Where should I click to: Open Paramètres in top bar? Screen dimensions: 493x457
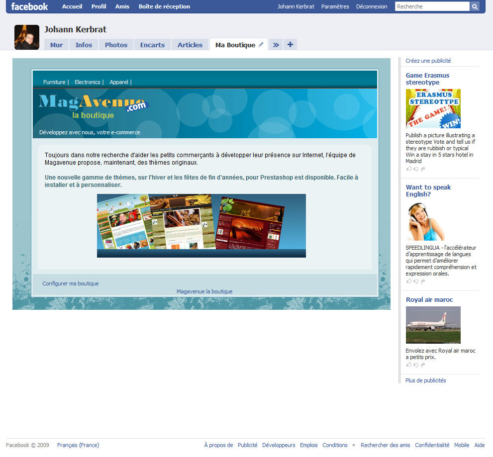pyautogui.click(x=335, y=6)
